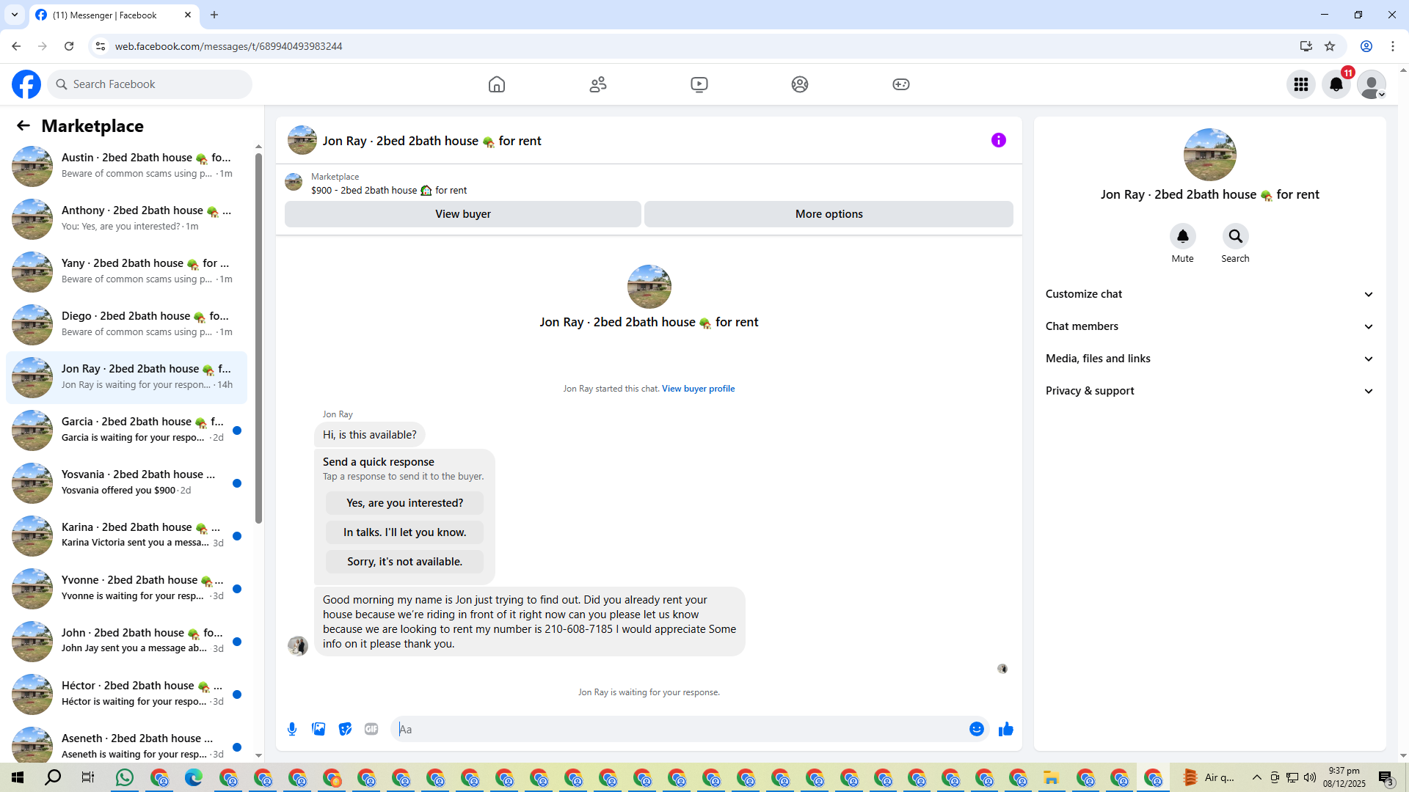Send a thumbs-up like
The image size is (1409, 792).
pyautogui.click(x=1006, y=729)
